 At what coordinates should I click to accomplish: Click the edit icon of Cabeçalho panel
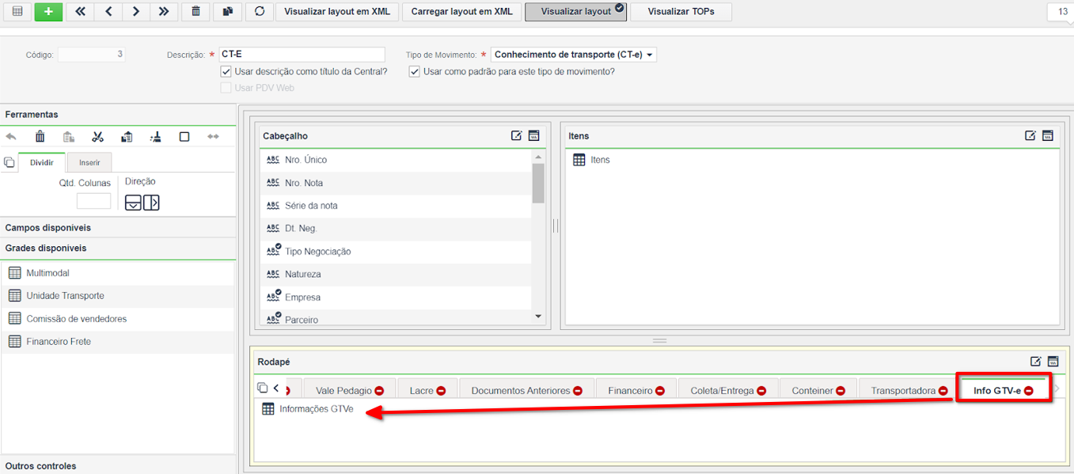[x=516, y=136]
